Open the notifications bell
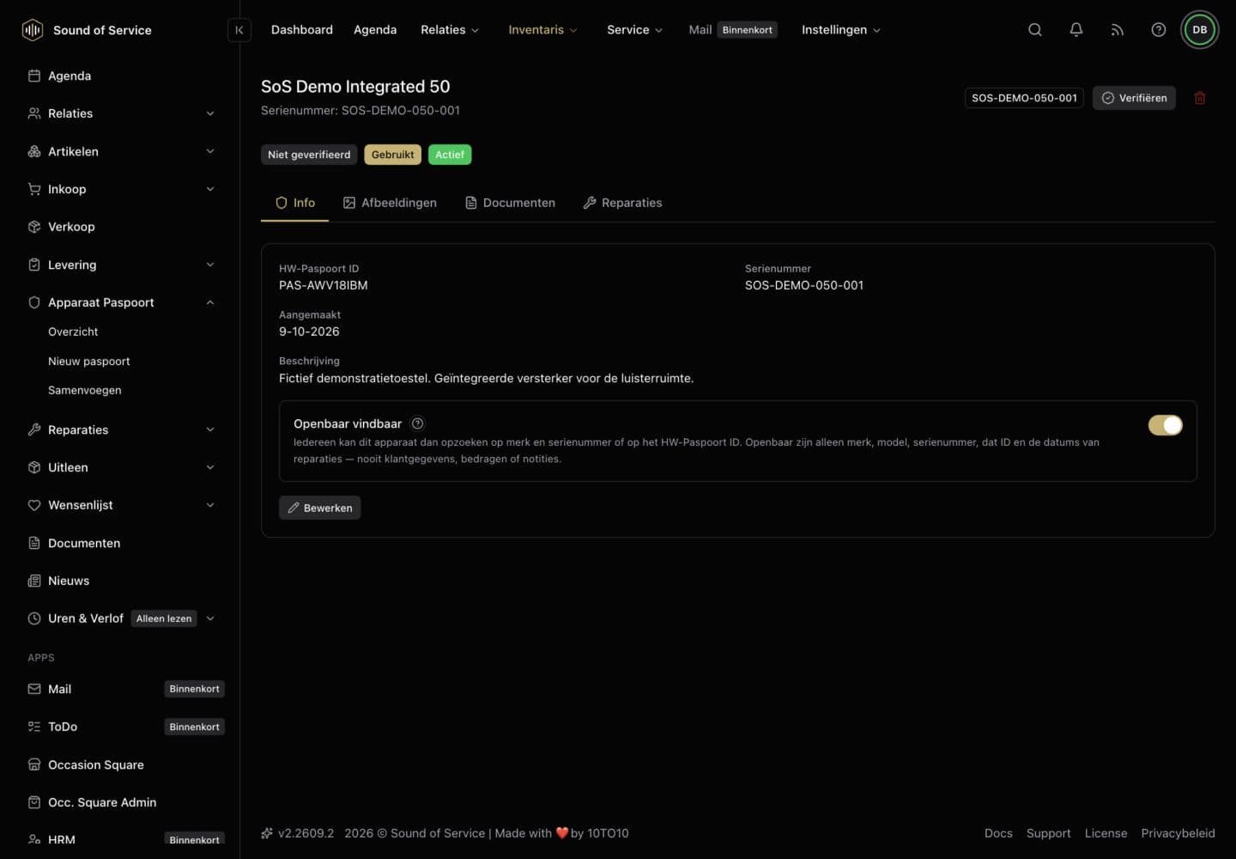 tap(1076, 30)
